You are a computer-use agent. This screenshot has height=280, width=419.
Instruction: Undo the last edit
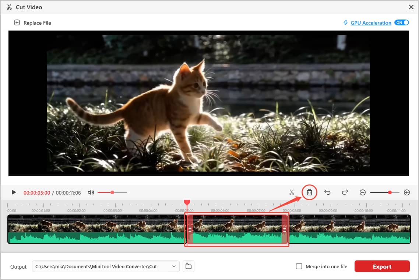pos(327,192)
